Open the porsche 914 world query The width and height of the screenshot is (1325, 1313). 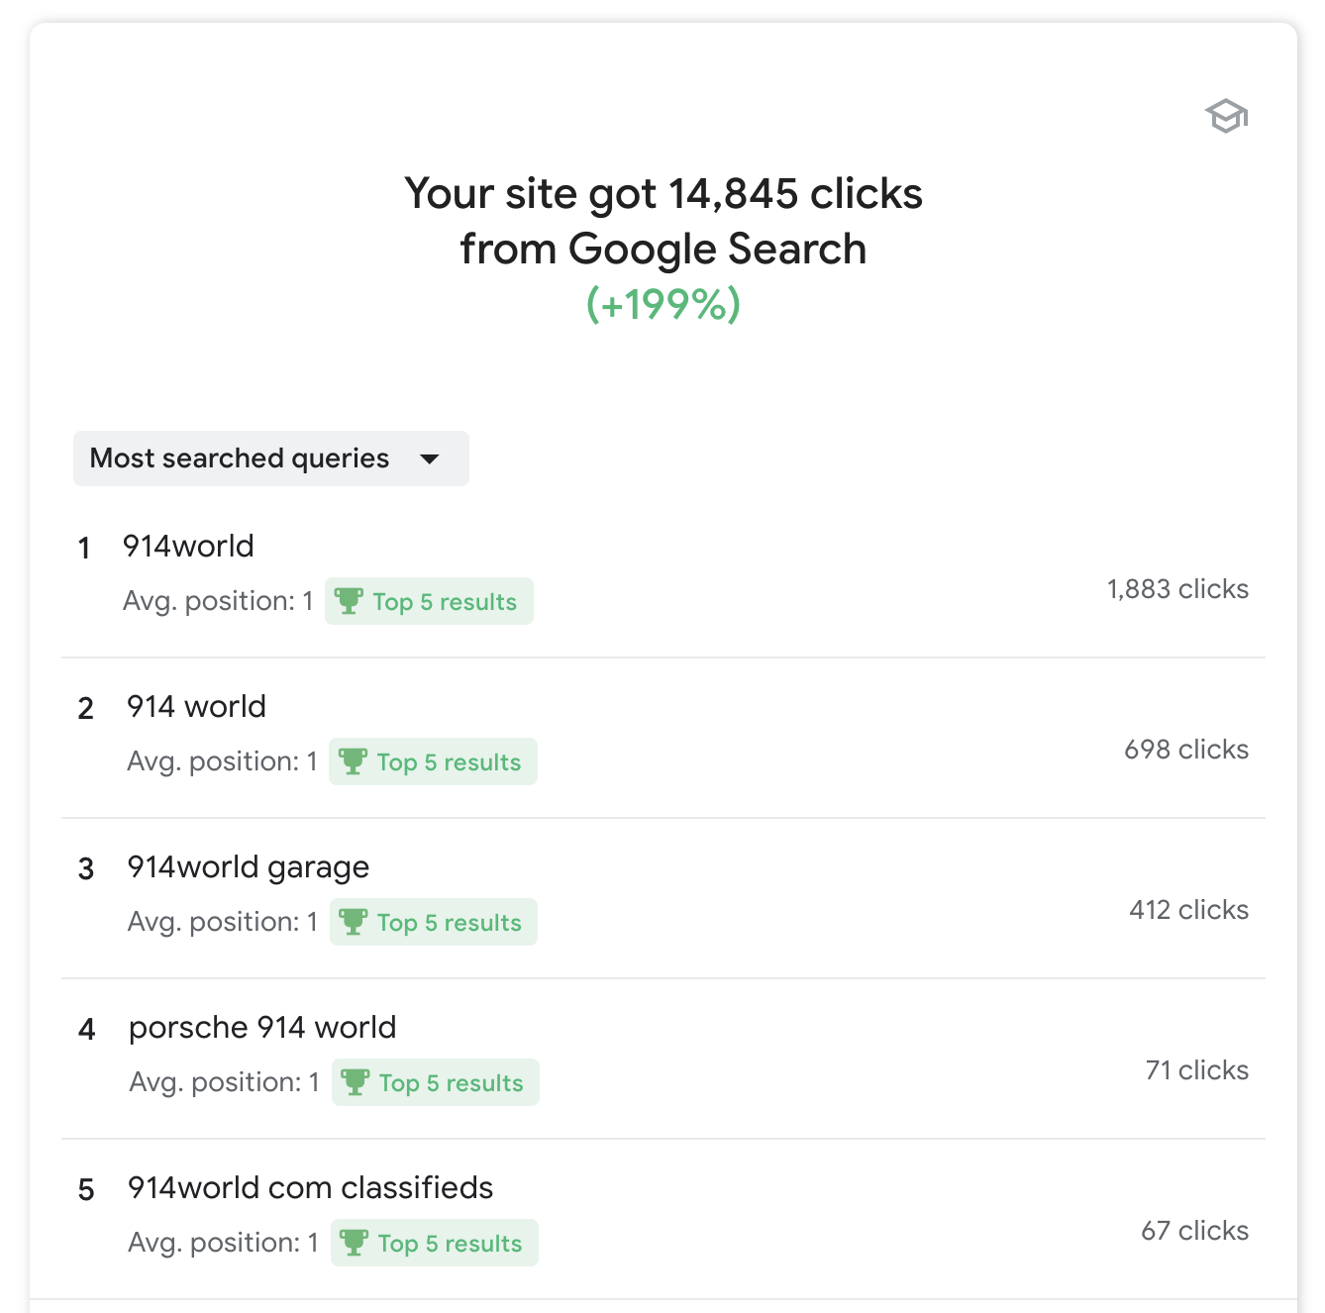[x=262, y=1028]
